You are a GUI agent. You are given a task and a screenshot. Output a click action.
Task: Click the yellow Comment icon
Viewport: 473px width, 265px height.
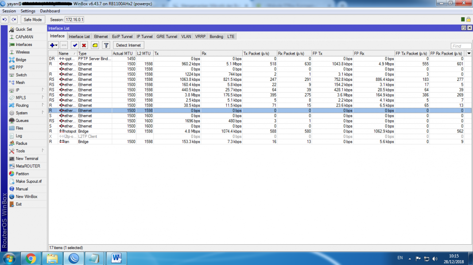95,45
